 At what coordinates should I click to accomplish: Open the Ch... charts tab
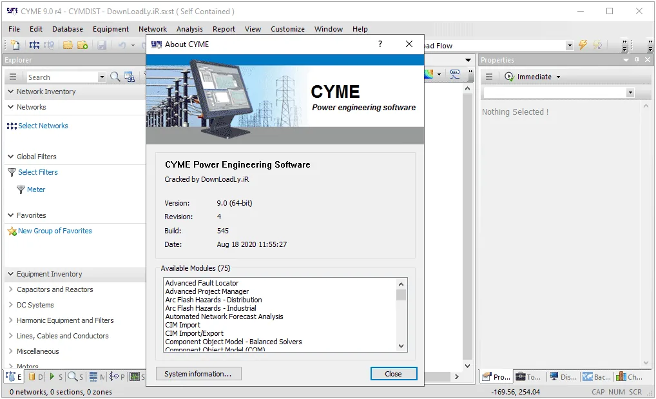click(x=629, y=377)
